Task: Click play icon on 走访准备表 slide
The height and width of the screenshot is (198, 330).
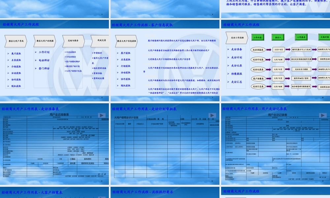Action: tap(101, 115)
